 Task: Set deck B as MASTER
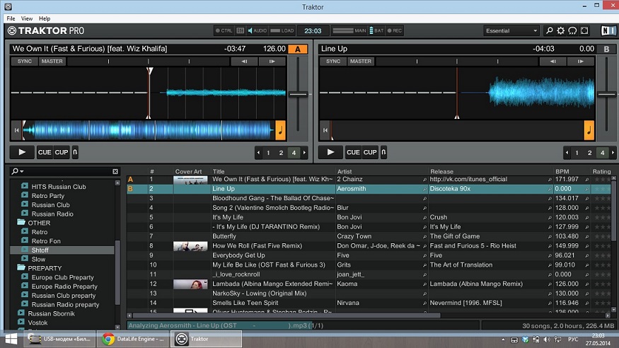361,61
